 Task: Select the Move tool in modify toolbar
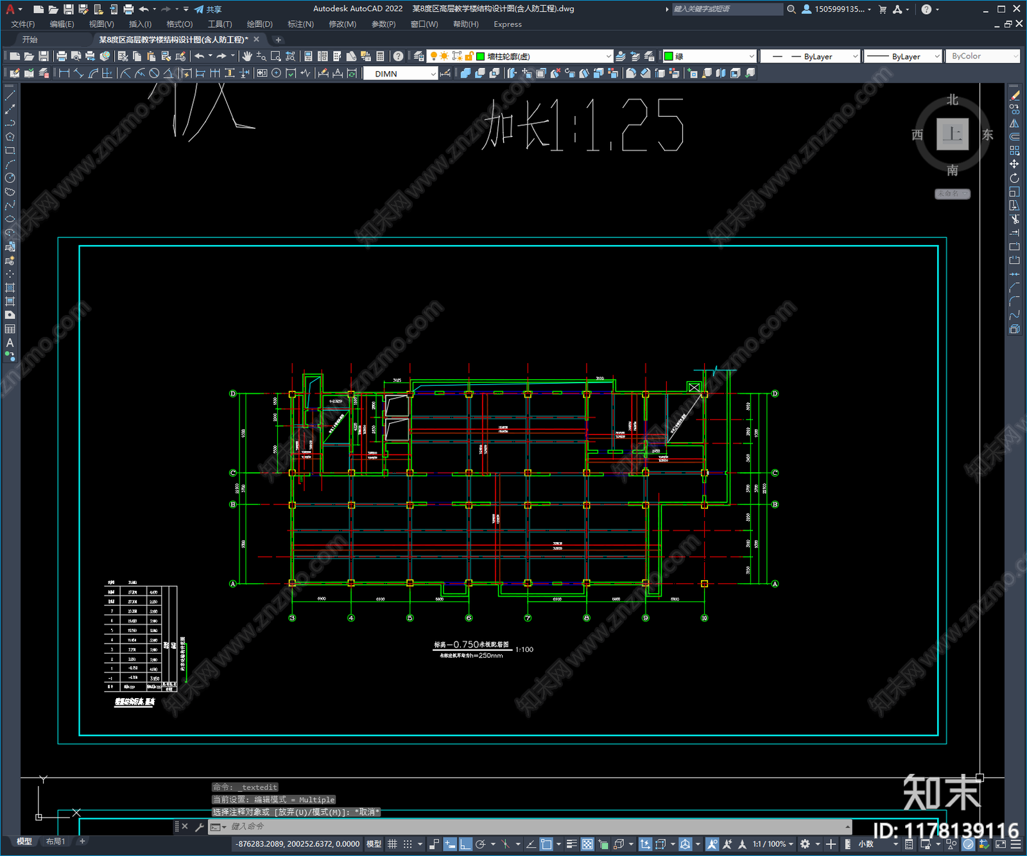[x=1014, y=164]
